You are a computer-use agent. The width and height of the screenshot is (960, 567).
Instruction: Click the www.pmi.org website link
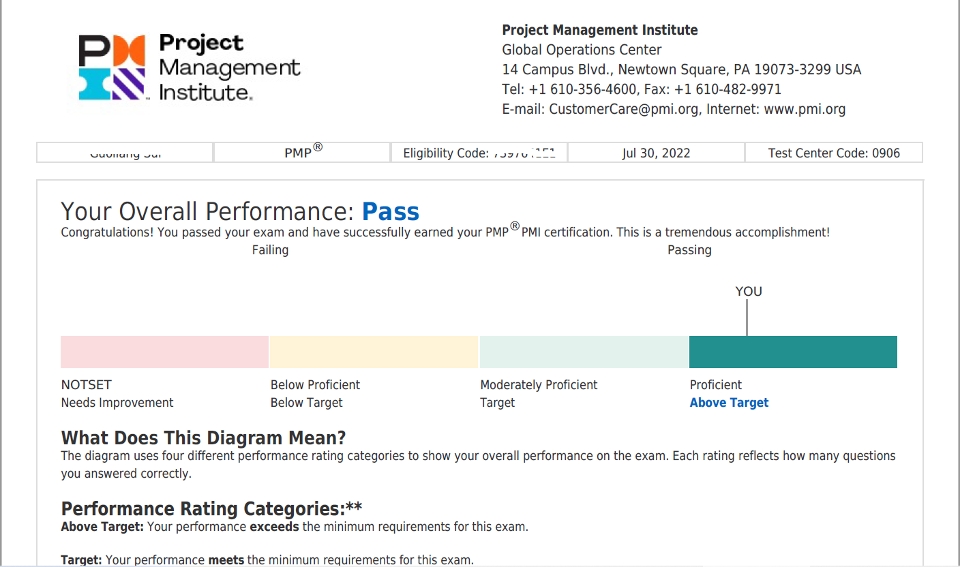805,109
